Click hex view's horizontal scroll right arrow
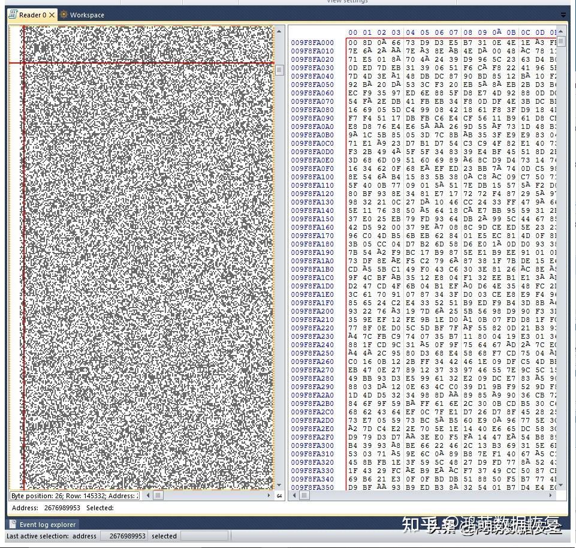 [x=550, y=495]
